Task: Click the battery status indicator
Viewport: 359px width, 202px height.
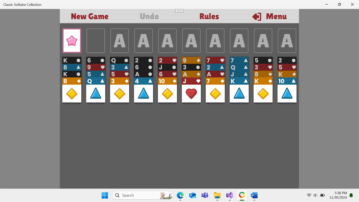Action: [322, 195]
